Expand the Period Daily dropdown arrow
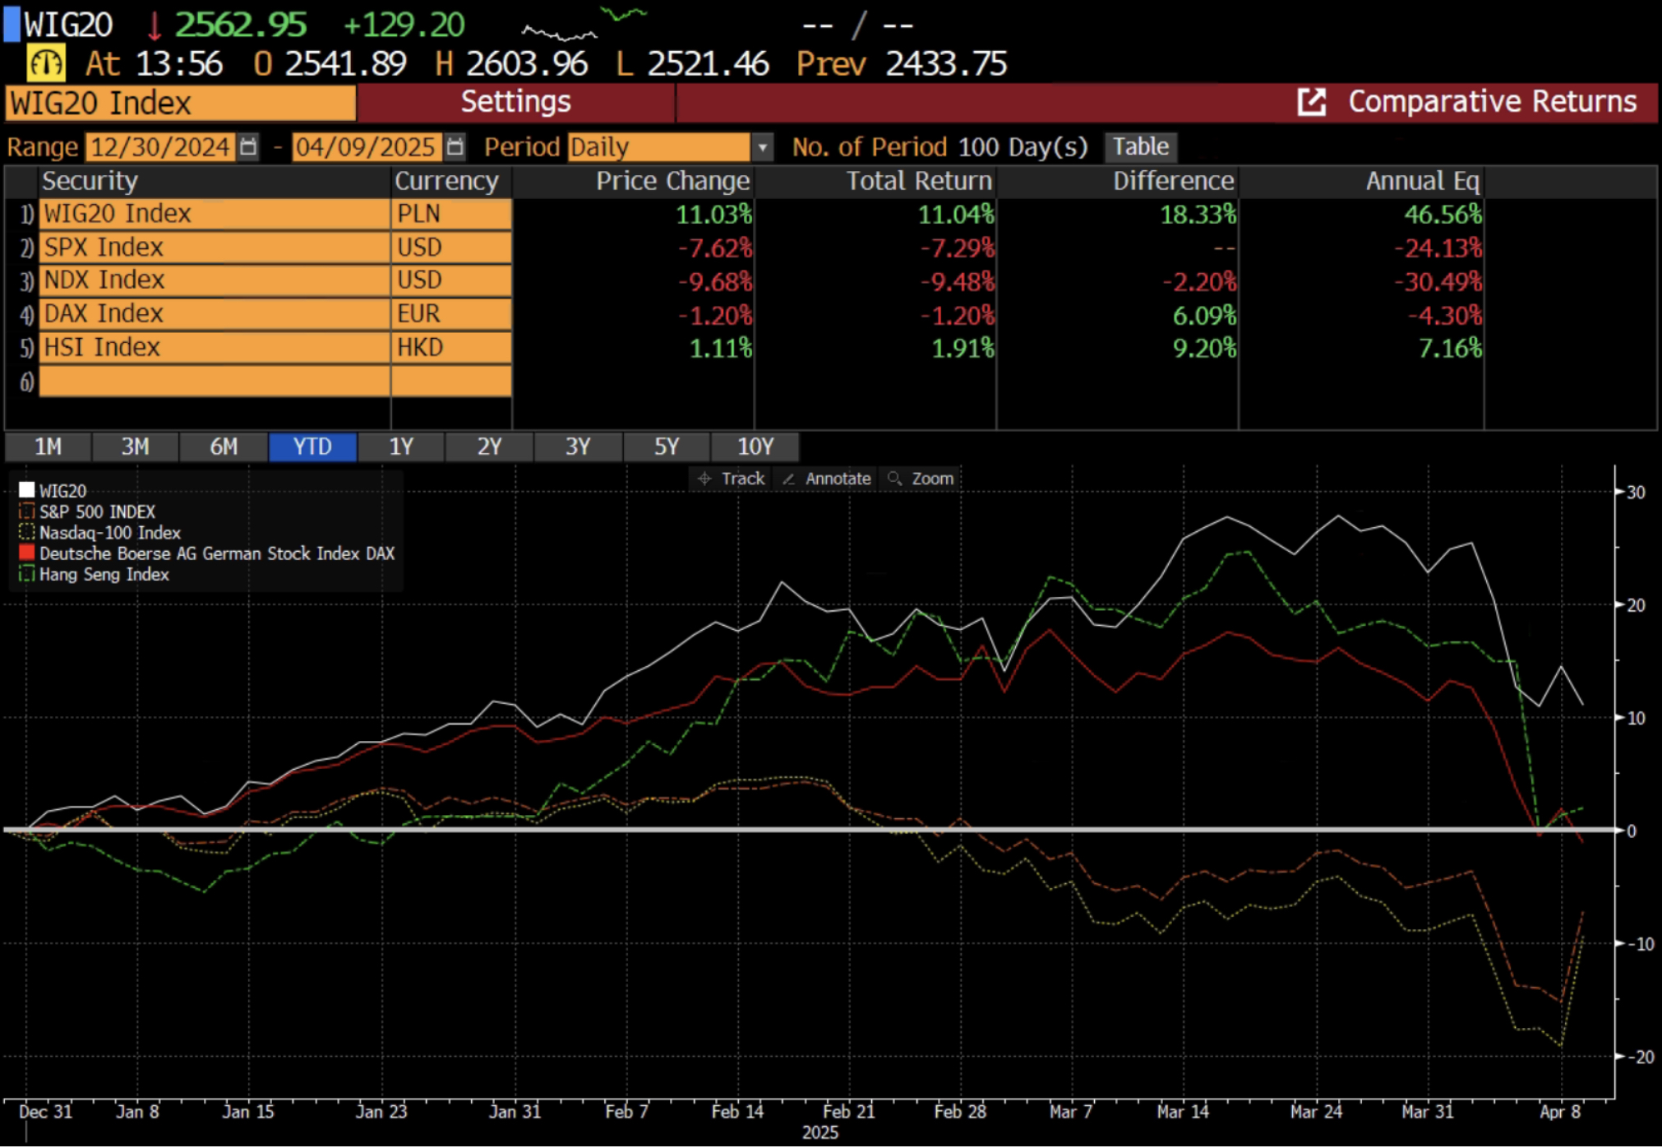1662x1148 pixels. (763, 147)
